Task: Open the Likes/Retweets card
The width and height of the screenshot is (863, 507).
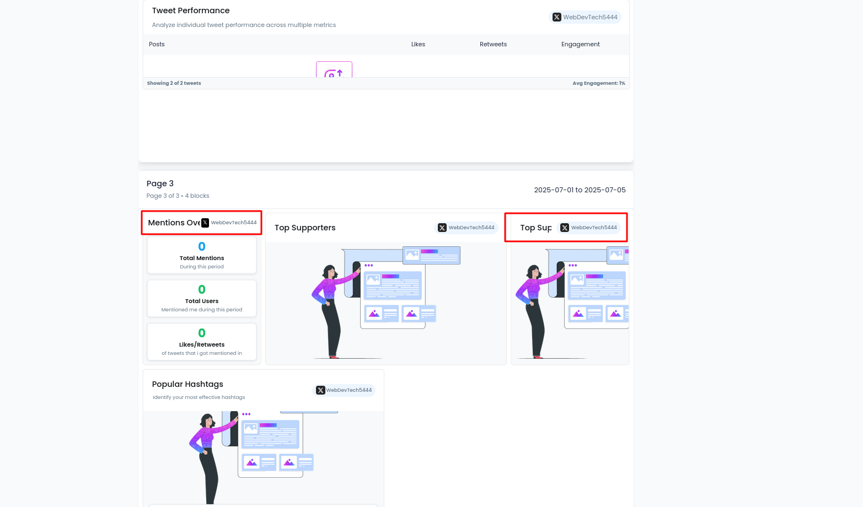Action: (202, 342)
